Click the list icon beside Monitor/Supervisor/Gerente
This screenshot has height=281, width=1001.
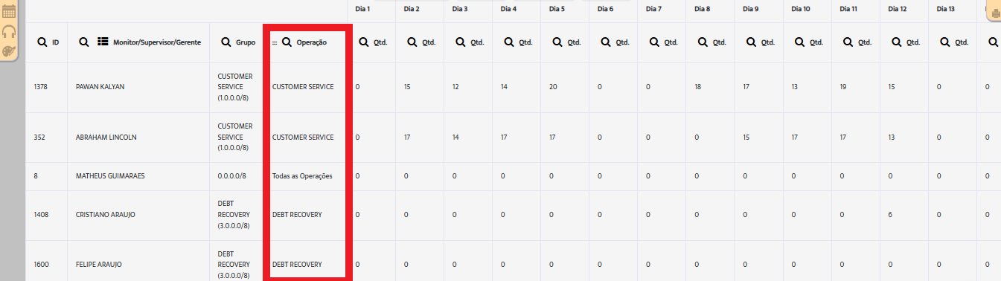point(103,42)
